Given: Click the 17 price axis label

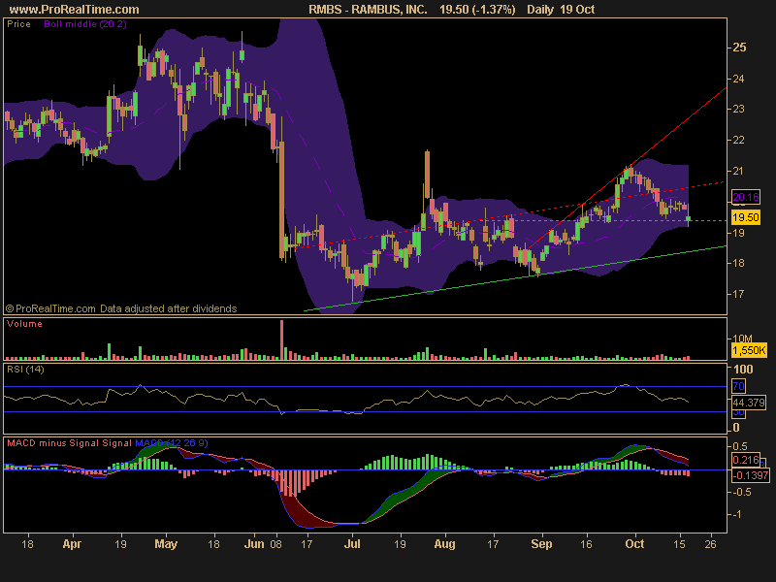Looking at the screenshot, I should [x=738, y=294].
